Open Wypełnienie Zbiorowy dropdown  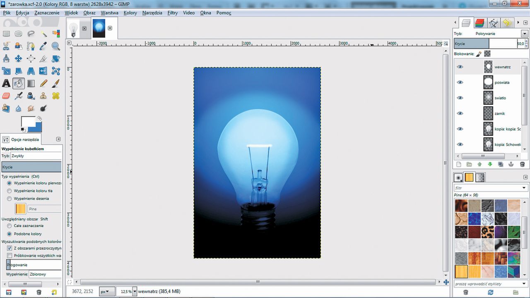[45, 274]
